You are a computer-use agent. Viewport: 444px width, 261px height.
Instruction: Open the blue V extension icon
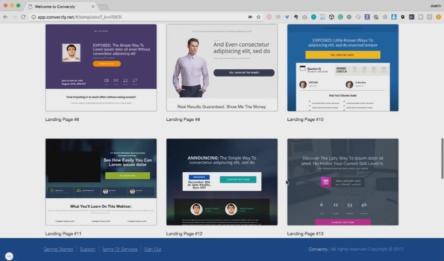[287, 17]
